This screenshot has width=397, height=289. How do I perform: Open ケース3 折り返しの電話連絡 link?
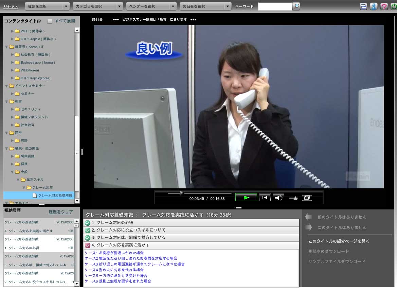pos(135,264)
